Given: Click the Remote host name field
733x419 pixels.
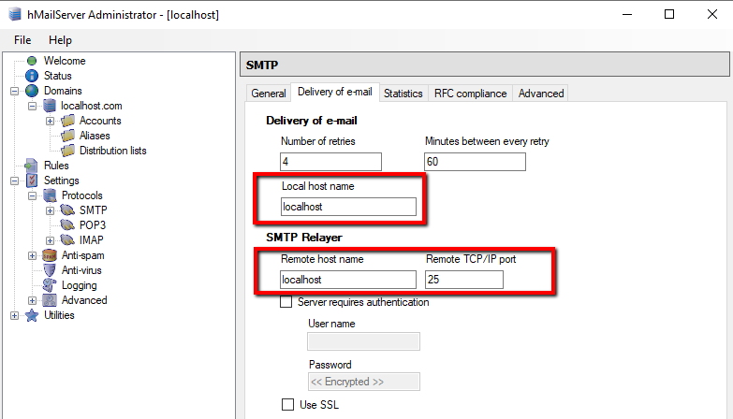Looking at the screenshot, I should pyautogui.click(x=348, y=280).
